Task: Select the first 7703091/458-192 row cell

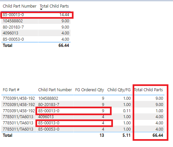Action: coord(19,98)
